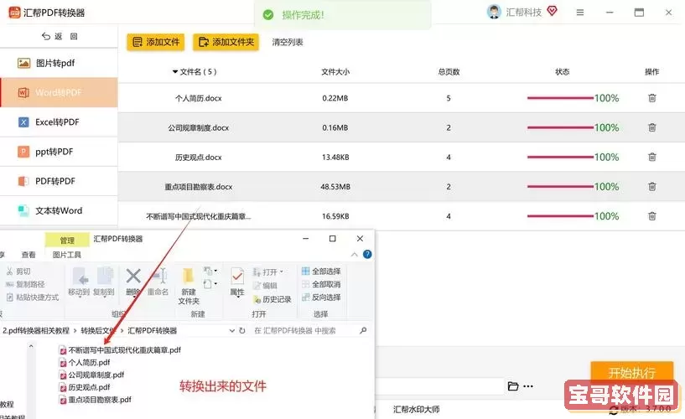The width and height of the screenshot is (685, 419).
Task: Click the 添加文件夹 button
Action: click(226, 43)
